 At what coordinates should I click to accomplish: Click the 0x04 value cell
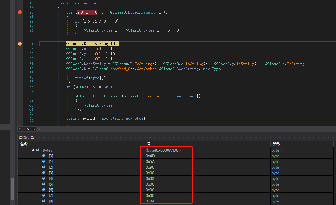[207, 201]
